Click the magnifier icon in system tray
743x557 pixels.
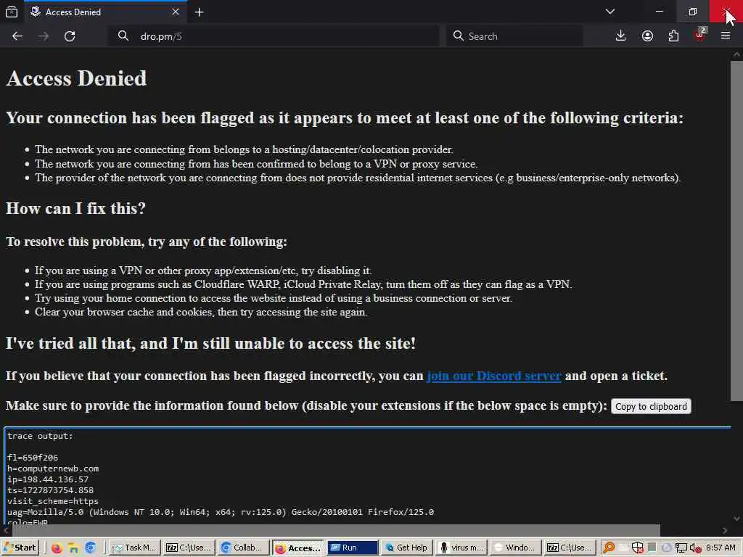(x=609, y=548)
